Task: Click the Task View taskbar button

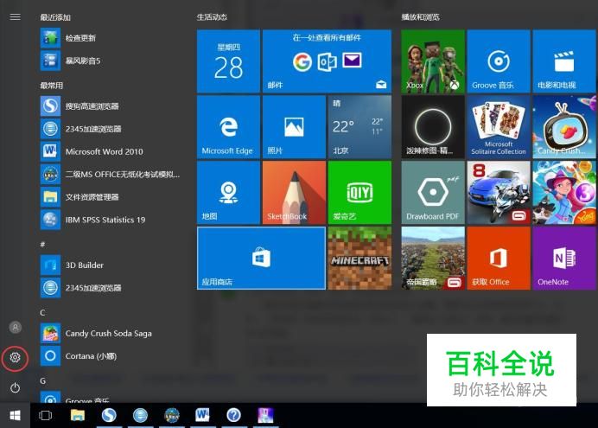Action: click(46, 416)
